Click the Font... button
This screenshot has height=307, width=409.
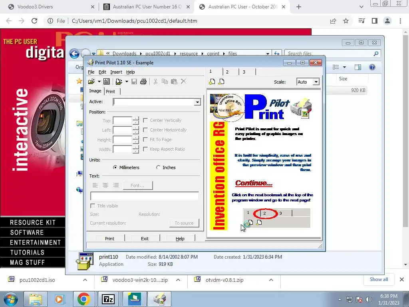click(137, 185)
